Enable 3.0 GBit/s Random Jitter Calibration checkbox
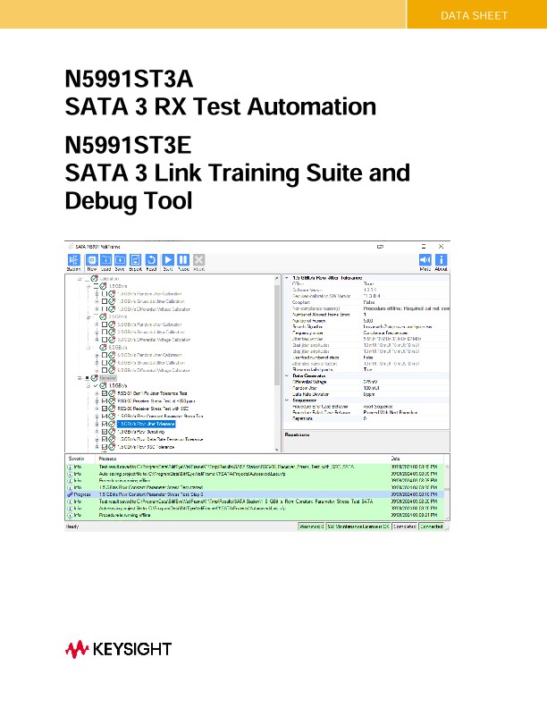Viewport: 547px width, 708px height. click(x=105, y=324)
